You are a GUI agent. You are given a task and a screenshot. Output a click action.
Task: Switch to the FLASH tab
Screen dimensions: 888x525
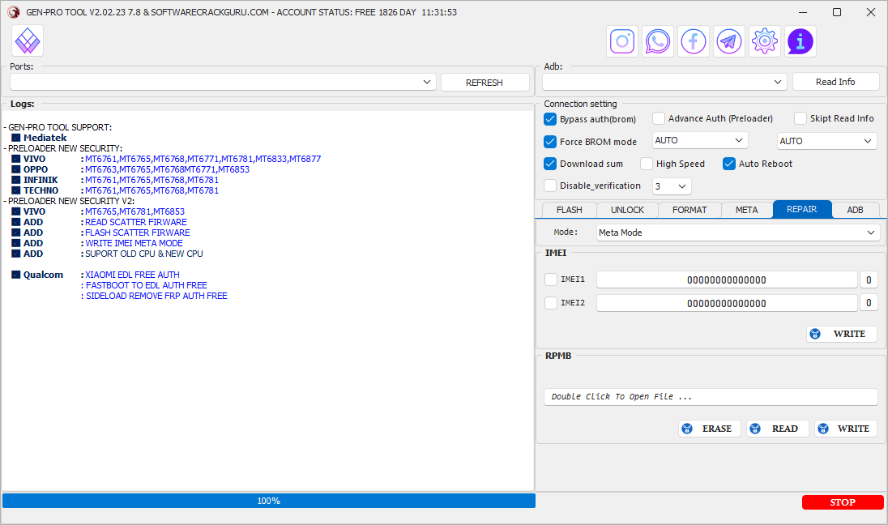point(569,210)
